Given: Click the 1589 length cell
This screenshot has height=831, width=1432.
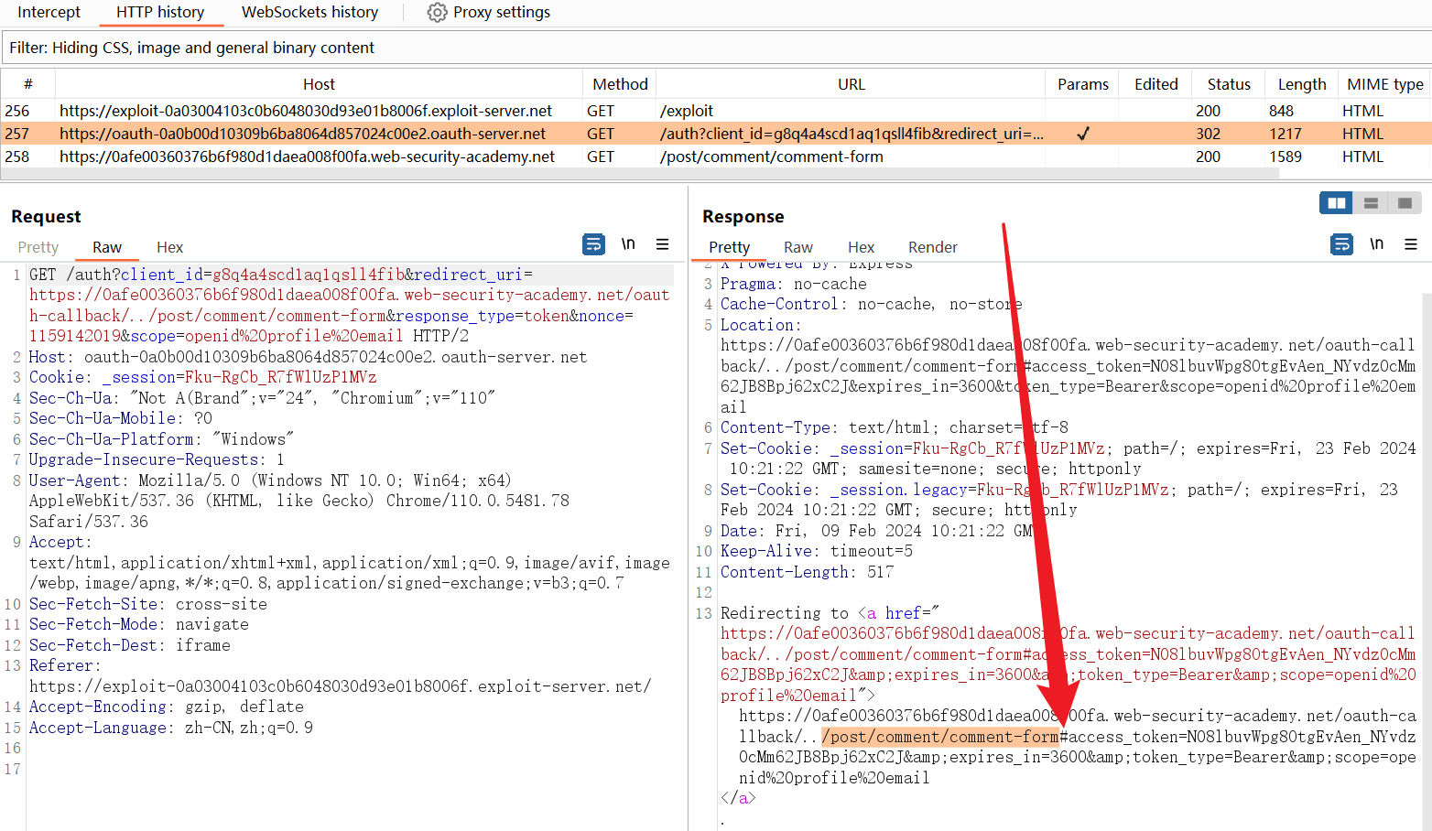Looking at the screenshot, I should click(x=1286, y=156).
